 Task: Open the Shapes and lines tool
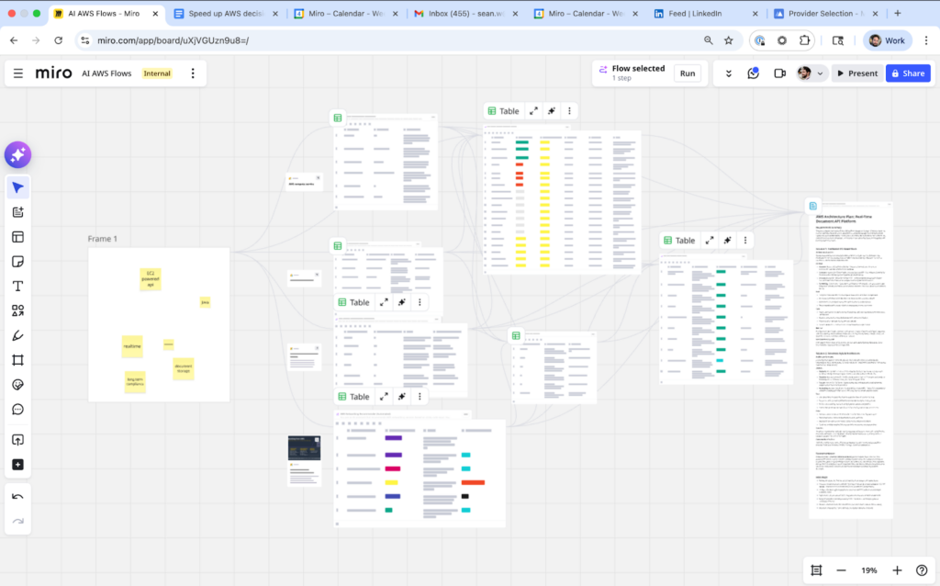17,310
